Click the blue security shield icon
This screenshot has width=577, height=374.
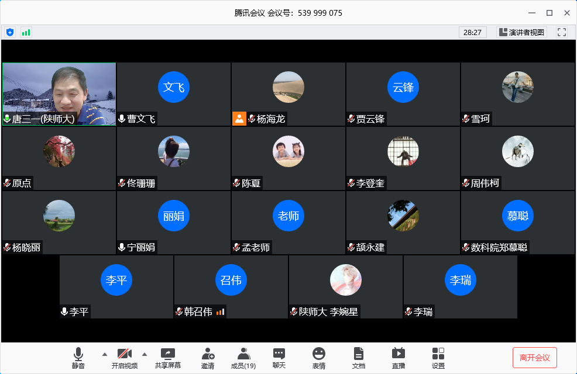pyautogui.click(x=10, y=32)
